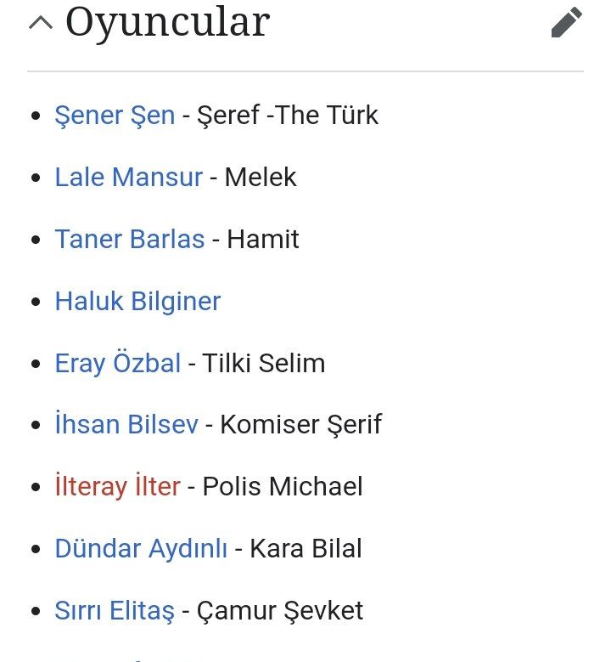
Task: Follow the Taner Barlas link
Action: coord(130,239)
